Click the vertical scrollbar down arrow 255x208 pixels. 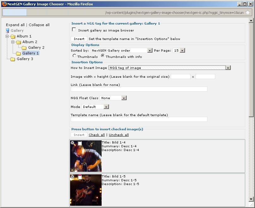(x=251, y=199)
